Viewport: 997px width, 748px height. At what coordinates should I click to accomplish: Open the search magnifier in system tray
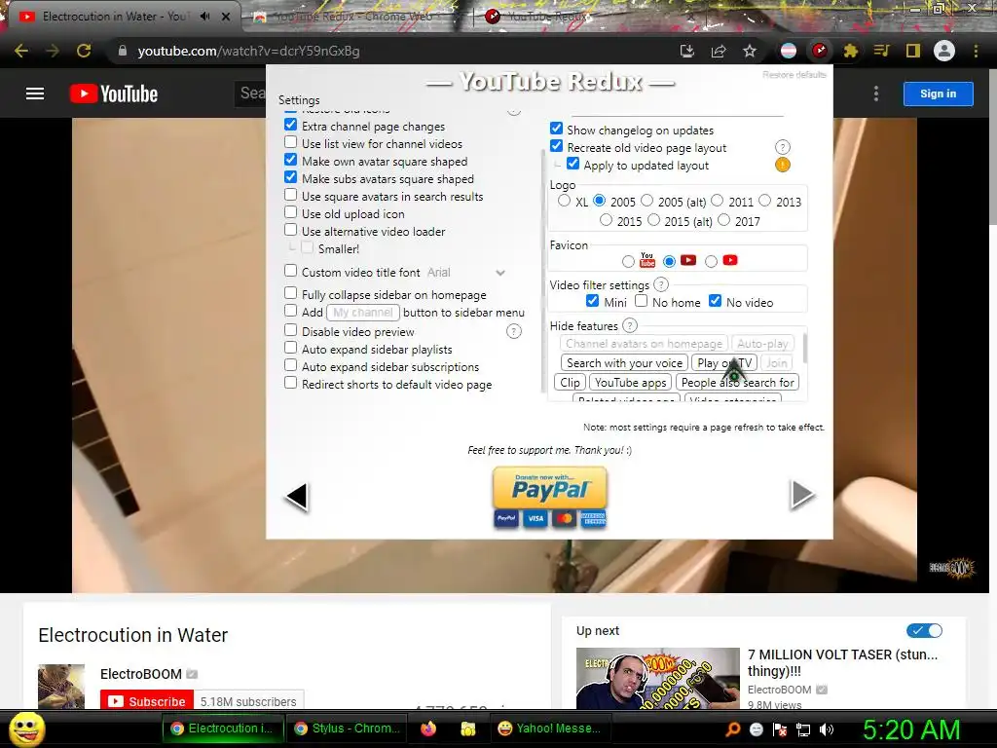coord(733,729)
